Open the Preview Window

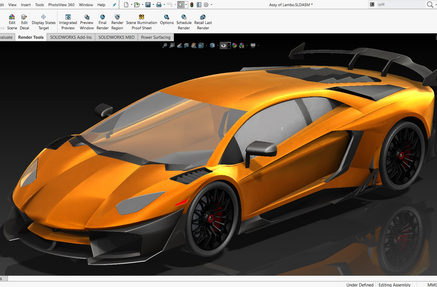pos(87,22)
